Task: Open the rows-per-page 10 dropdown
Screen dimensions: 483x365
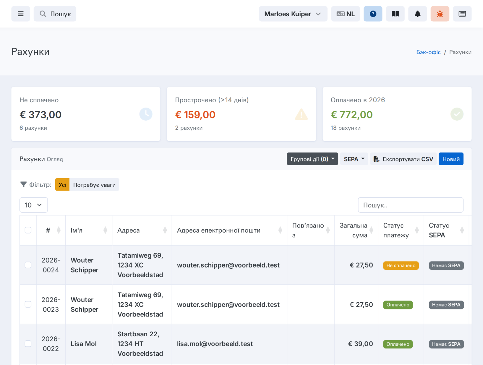Action: [34, 205]
